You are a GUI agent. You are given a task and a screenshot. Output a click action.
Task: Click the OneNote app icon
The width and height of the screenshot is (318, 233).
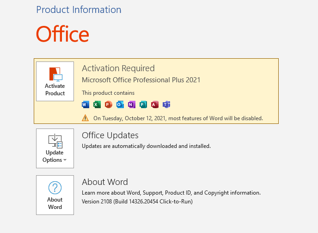[132, 104]
